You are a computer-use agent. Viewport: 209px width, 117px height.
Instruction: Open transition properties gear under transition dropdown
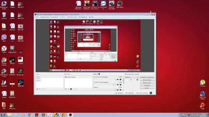click(x=137, y=80)
